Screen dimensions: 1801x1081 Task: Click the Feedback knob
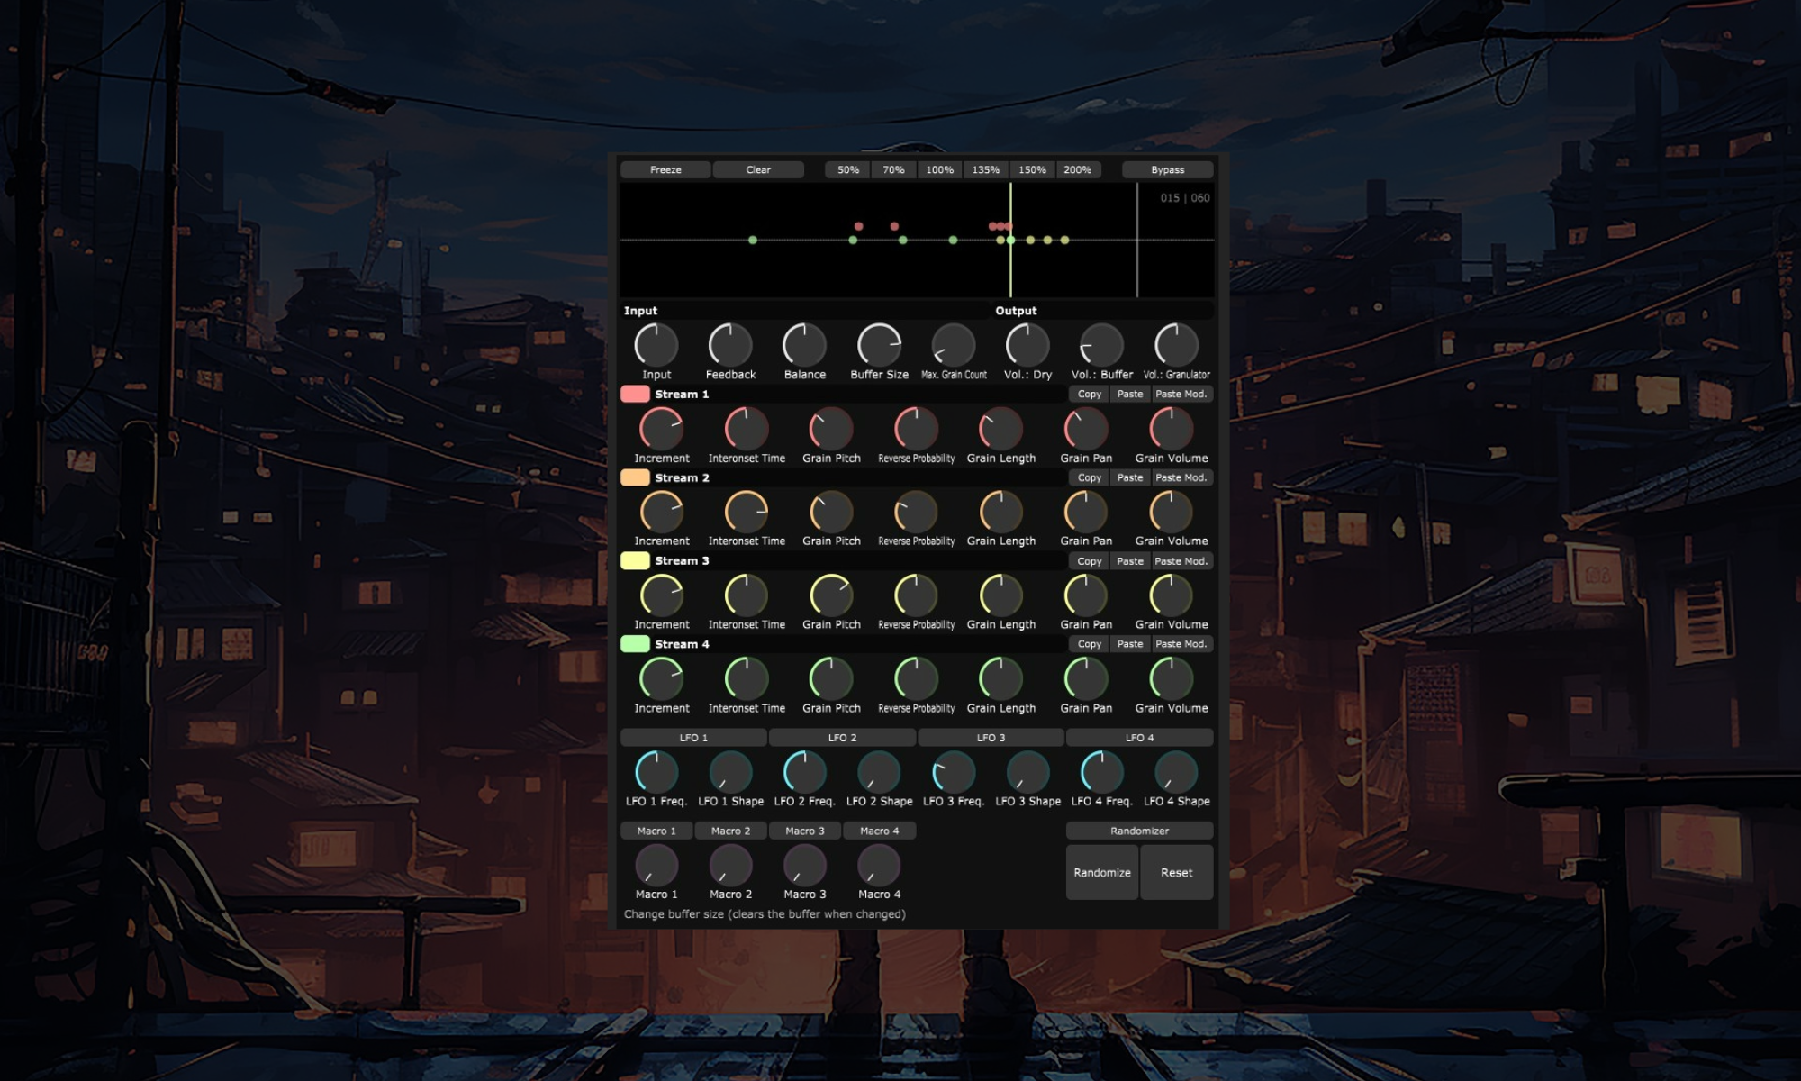click(x=730, y=345)
